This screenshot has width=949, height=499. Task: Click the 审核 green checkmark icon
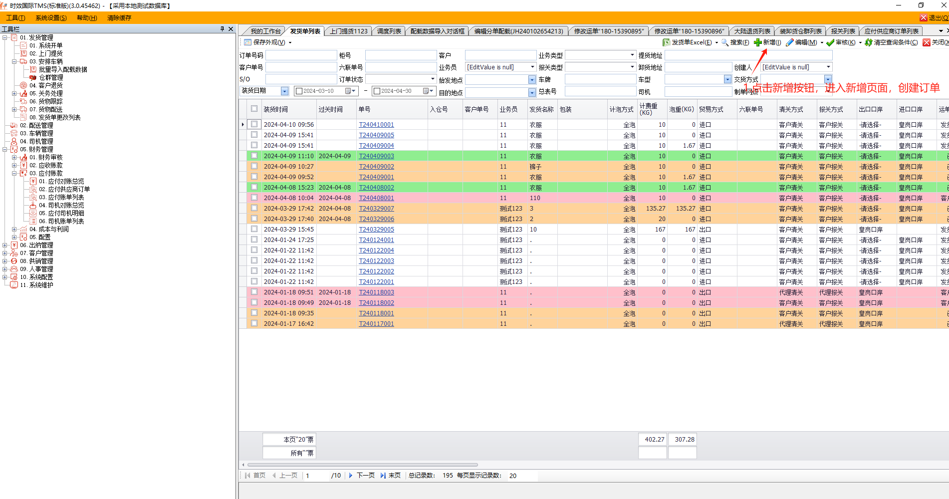[830, 42]
